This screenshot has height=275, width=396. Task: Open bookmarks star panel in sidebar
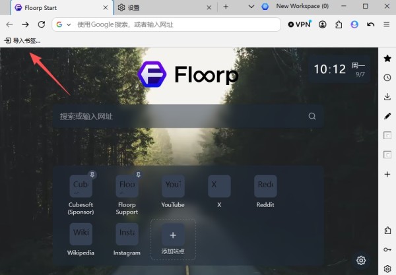[387, 59]
